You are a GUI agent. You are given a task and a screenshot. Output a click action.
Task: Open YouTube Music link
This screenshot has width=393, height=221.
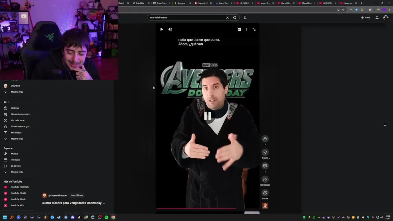(x=18, y=199)
